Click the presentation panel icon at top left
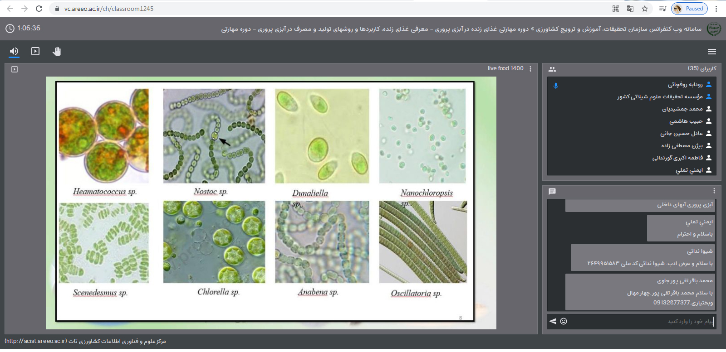Image resolution: width=726 pixels, height=352 pixels. (15, 69)
